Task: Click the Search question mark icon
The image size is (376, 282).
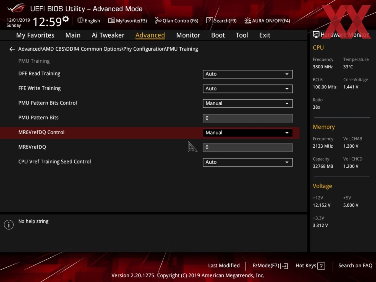Action: [210, 20]
